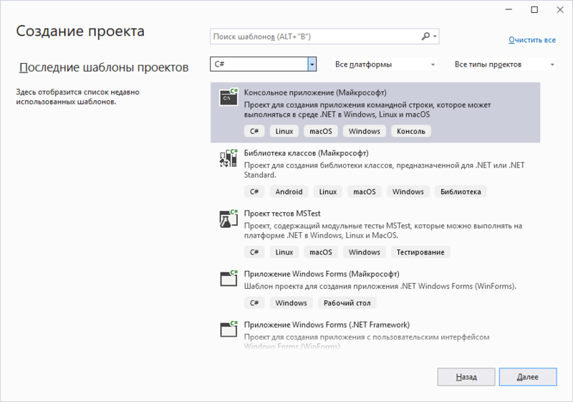Click the "Очистить все" link

pyautogui.click(x=532, y=40)
